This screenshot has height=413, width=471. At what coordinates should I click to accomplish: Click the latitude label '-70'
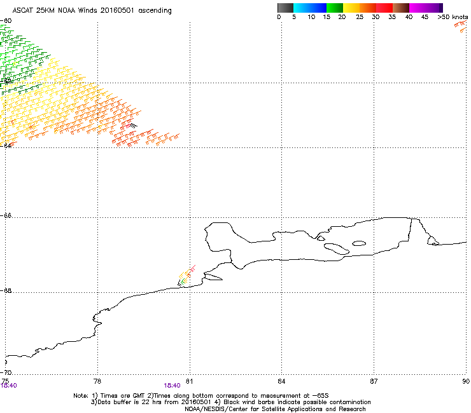click(x=6, y=373)
